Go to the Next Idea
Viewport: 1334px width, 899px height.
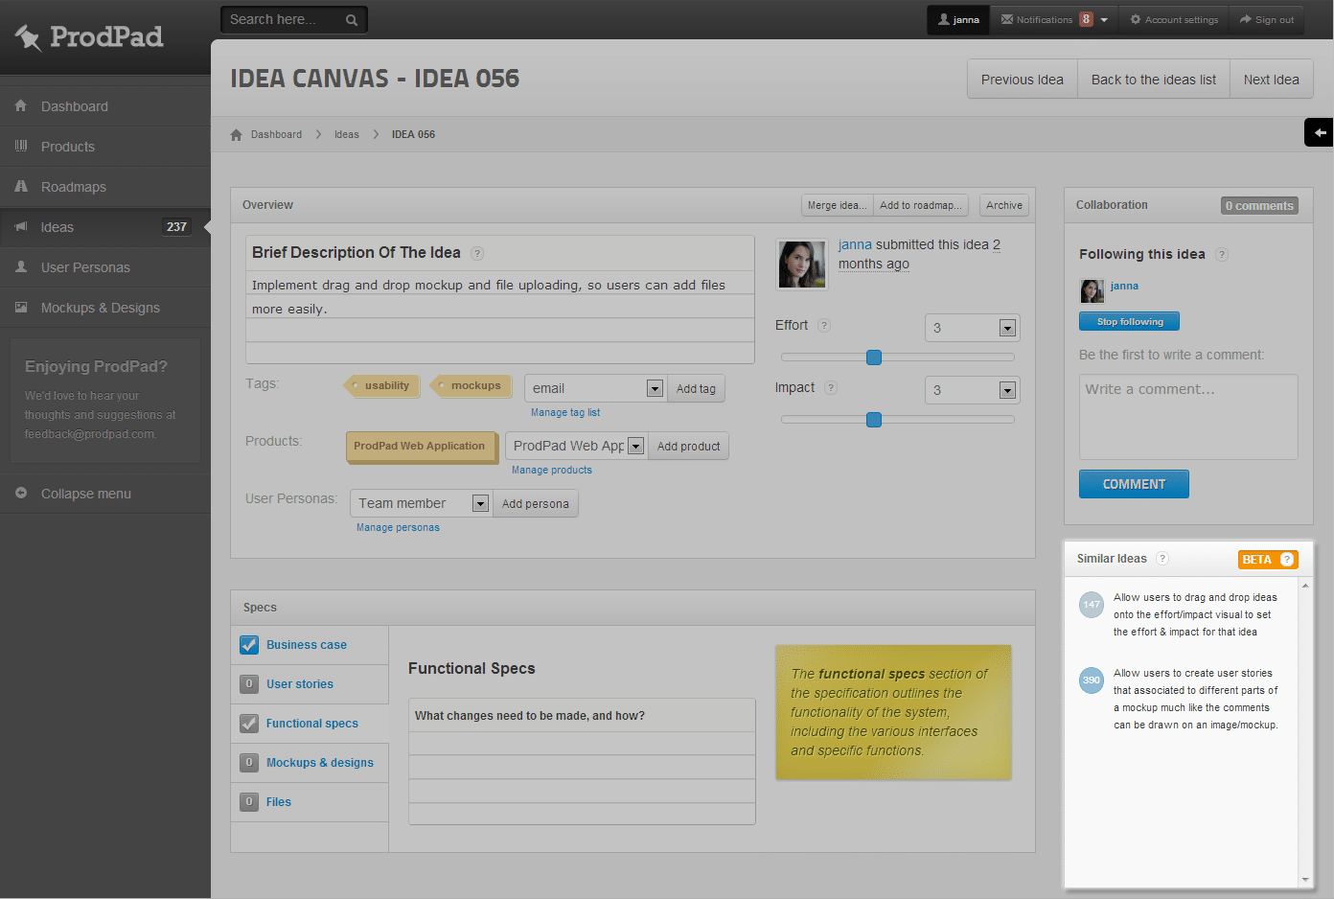point(1271,80)
